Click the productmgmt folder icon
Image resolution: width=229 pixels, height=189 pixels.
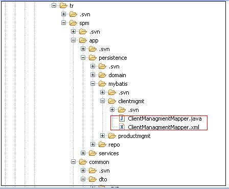pyautogui.click(x=112, y=136)
